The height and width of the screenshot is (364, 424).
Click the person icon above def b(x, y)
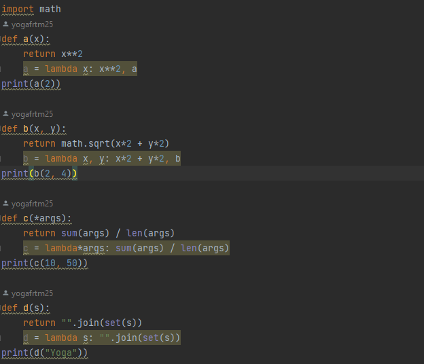pos(5,114)
